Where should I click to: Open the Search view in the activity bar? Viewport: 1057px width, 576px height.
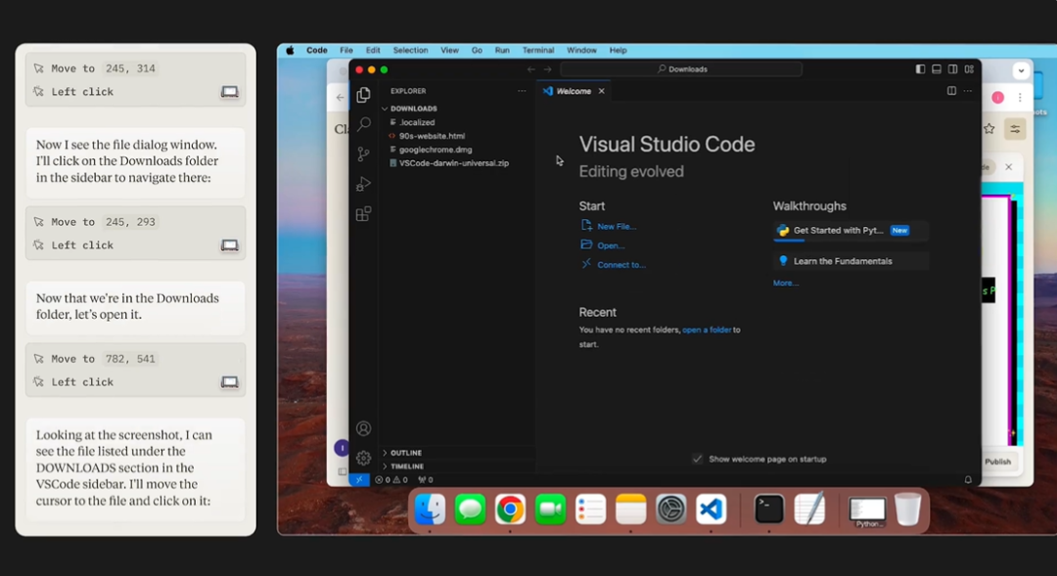point(363,124)
